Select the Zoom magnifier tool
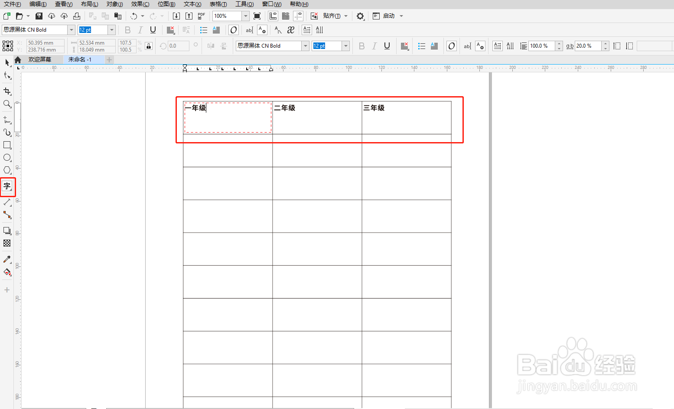This screenshot has width=674, height=409. click(7, 104)
